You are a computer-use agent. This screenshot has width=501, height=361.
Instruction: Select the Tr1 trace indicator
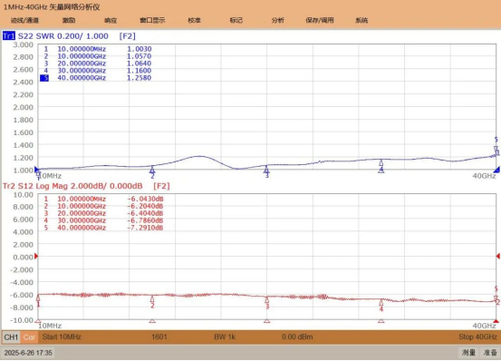point(9,35)
